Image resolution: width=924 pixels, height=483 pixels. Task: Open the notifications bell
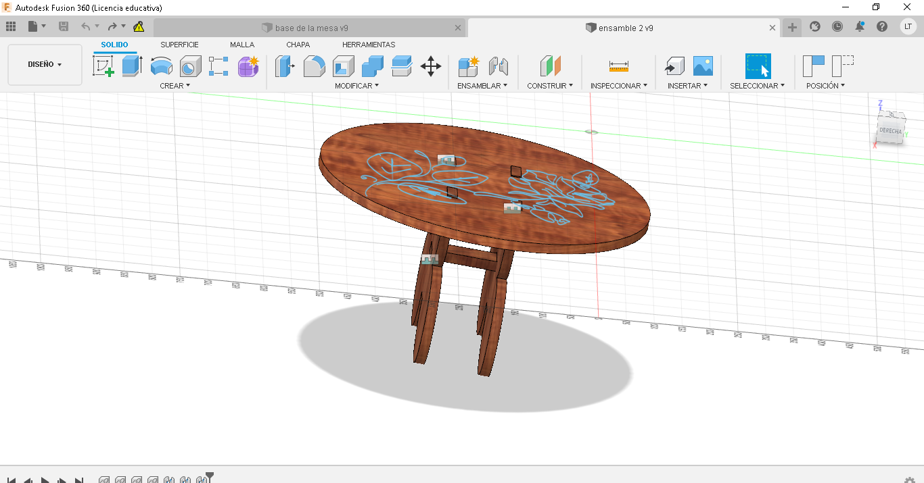[860, 26]
